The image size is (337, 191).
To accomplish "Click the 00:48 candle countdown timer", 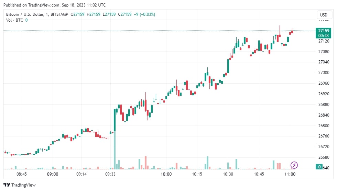I will tap(324, 35).
